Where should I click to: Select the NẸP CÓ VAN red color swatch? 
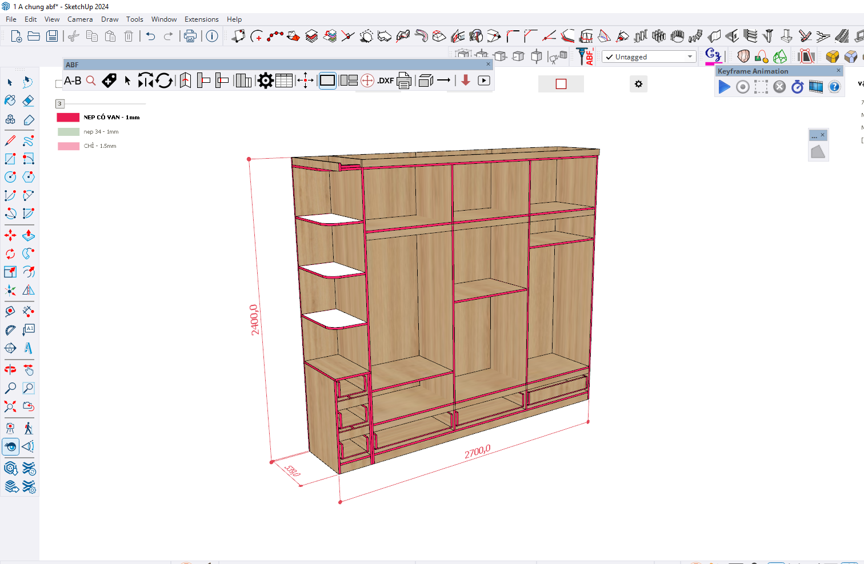[x=68, y=118]
